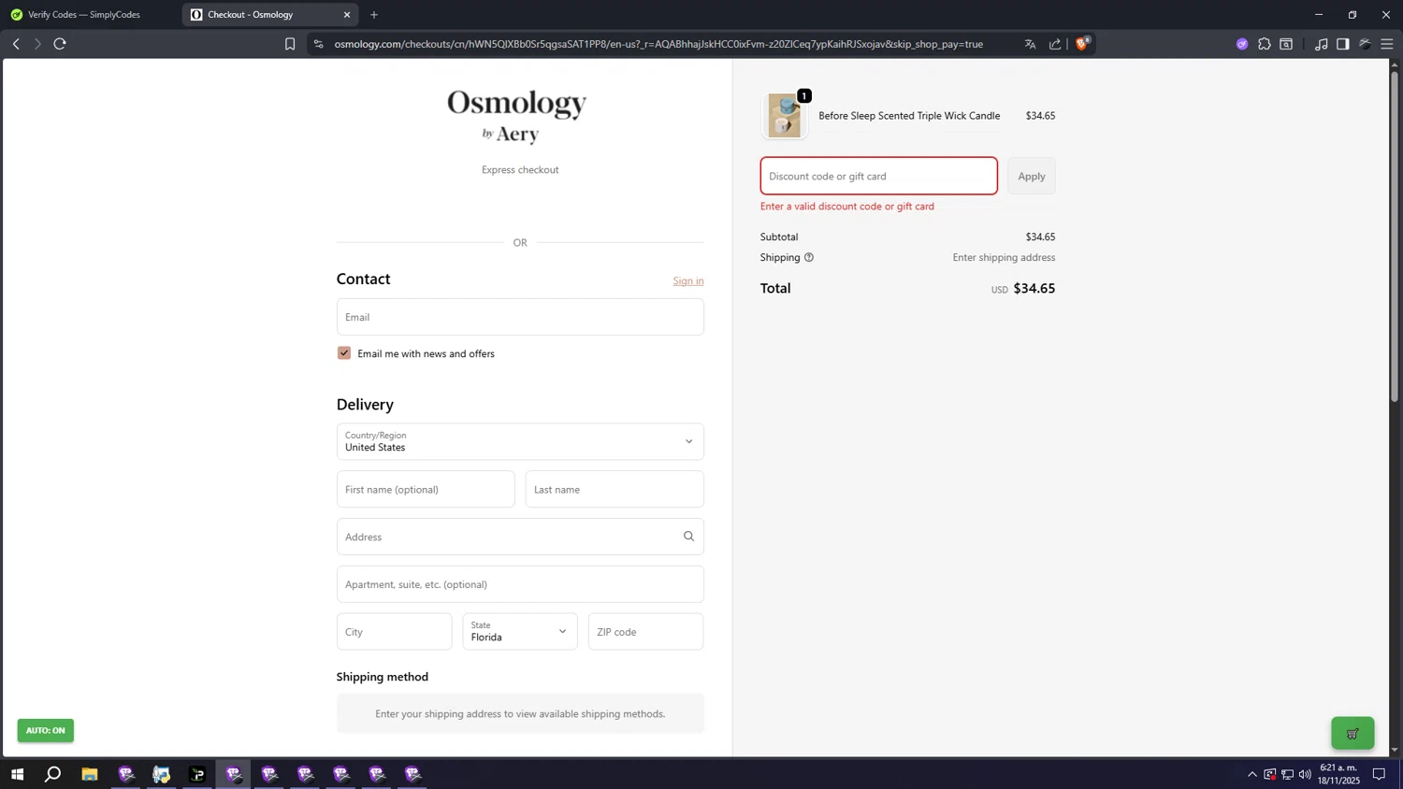Click the invalid discount code error message

pyautogui.click(x=847, y=207)
